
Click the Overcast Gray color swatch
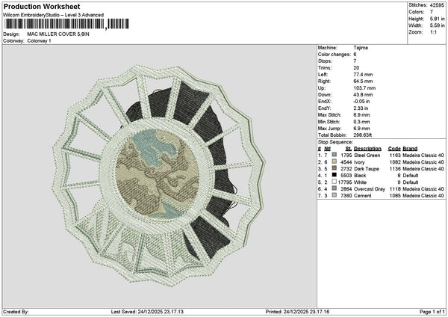[x=335, y=188]
